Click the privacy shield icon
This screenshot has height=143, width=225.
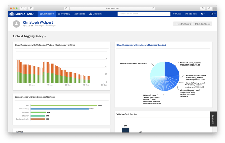pos(66,8)
